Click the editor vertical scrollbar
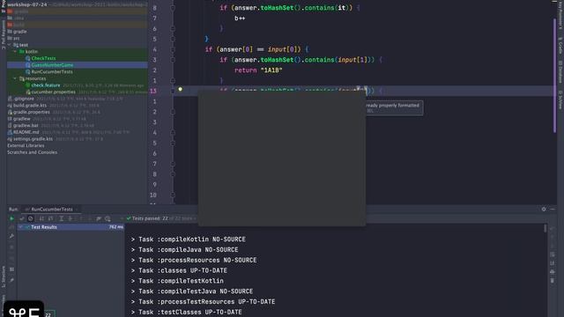Screen dimensions: 564x317 554,76
